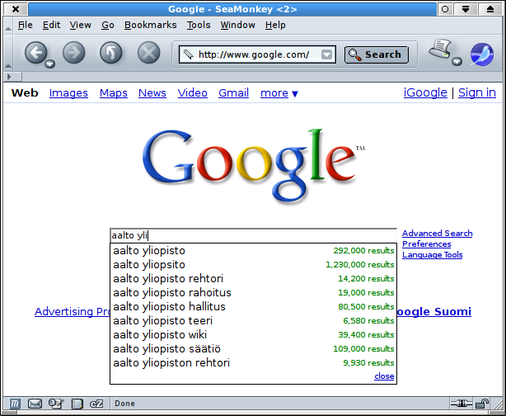
Task: Open Advanced Search link
Action: pos(438,234)
